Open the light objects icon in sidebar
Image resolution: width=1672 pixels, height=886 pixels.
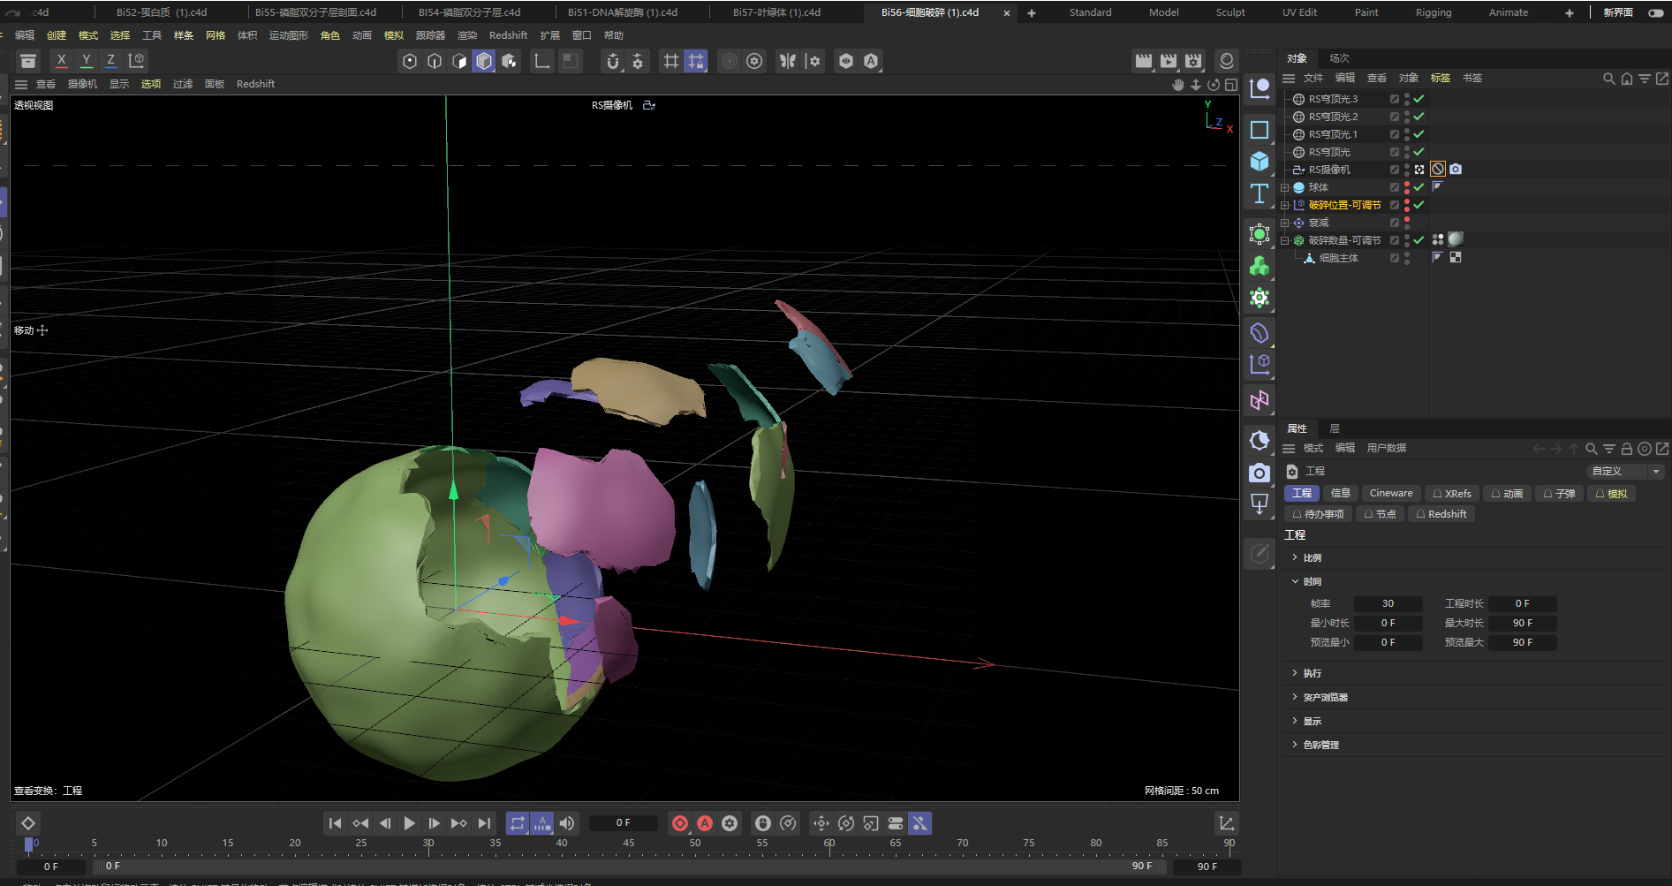pyautogui.click(x=1260, y=504)
